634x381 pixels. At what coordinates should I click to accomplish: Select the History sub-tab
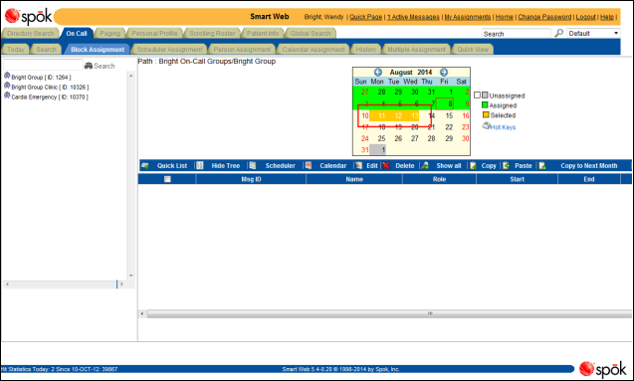tap(366, 50)
